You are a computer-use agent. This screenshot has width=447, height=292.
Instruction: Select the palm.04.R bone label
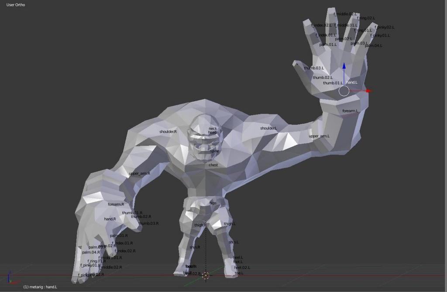(91, 252)
